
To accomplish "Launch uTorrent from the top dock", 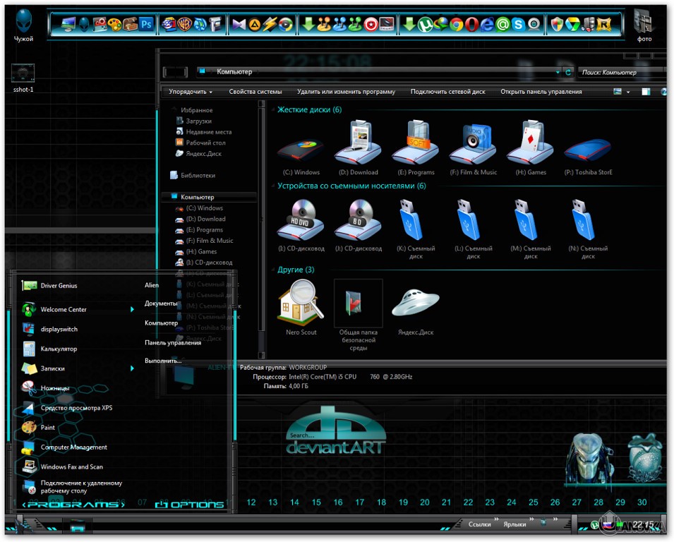I will 425,25.
